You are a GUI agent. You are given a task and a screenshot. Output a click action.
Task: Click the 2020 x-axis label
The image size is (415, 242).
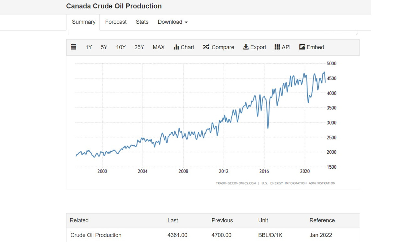click(x=305, y=171)
